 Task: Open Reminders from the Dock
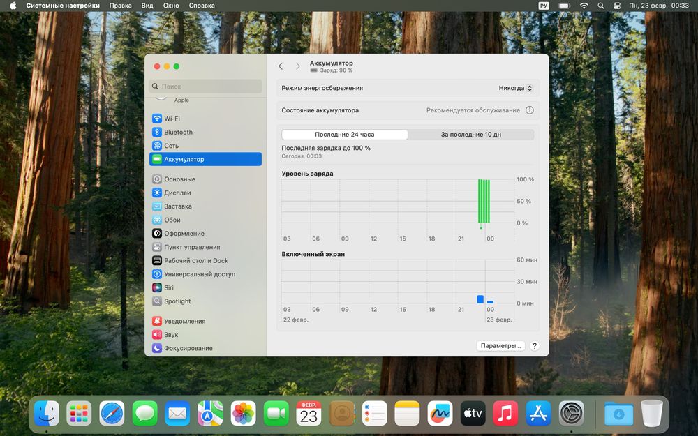374,413
